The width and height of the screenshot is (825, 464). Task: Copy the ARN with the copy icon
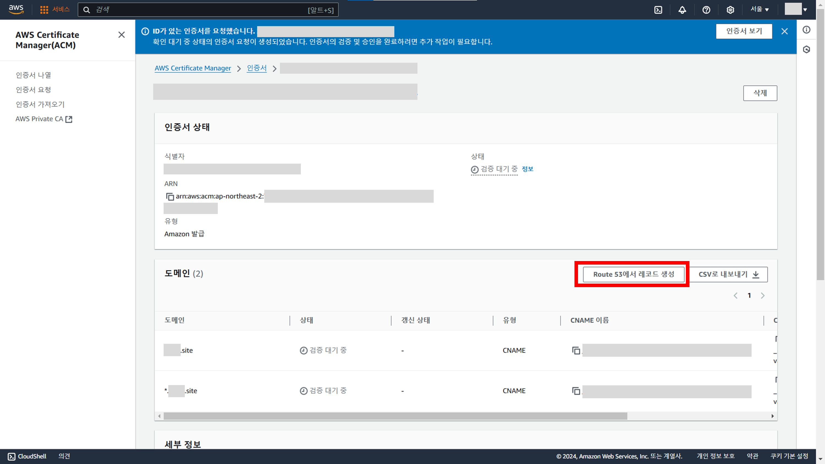[170, 196]
